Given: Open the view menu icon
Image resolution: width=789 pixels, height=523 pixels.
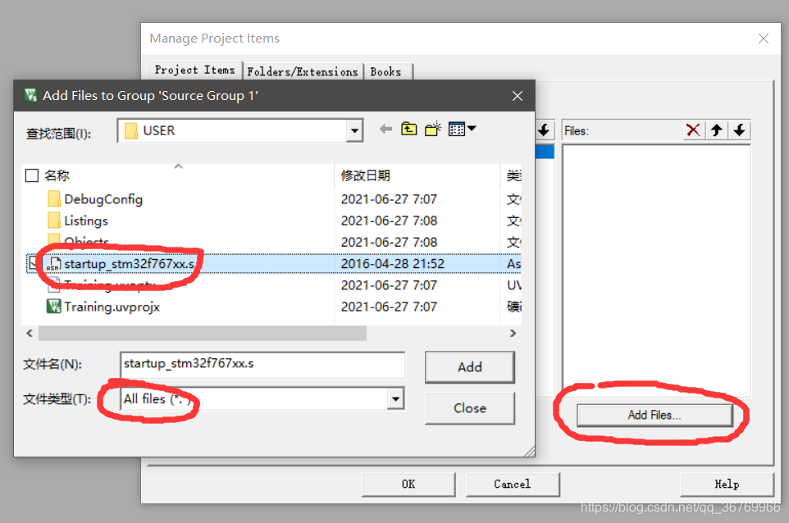Looking at the screenshot, I should coord(462,130).
